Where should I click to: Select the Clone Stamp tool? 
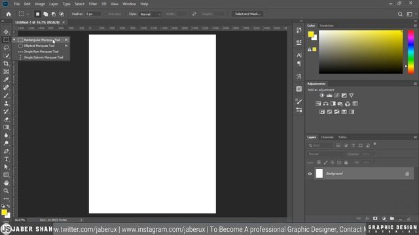(6, 103)
